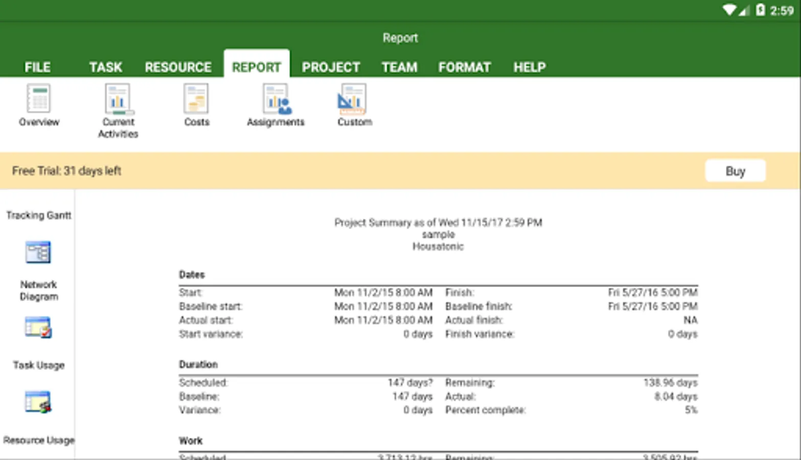This screenshot has width=801, height=460.
Task: Open the FILE tab
Action: click(37, 67)
